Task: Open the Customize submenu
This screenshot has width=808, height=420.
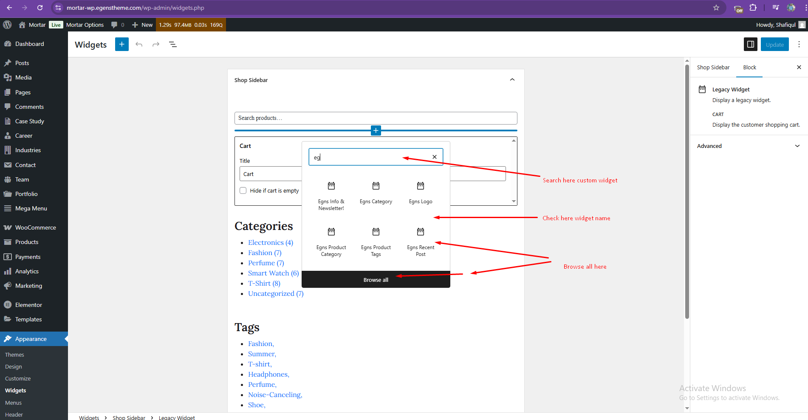Action: pos(18,378)
